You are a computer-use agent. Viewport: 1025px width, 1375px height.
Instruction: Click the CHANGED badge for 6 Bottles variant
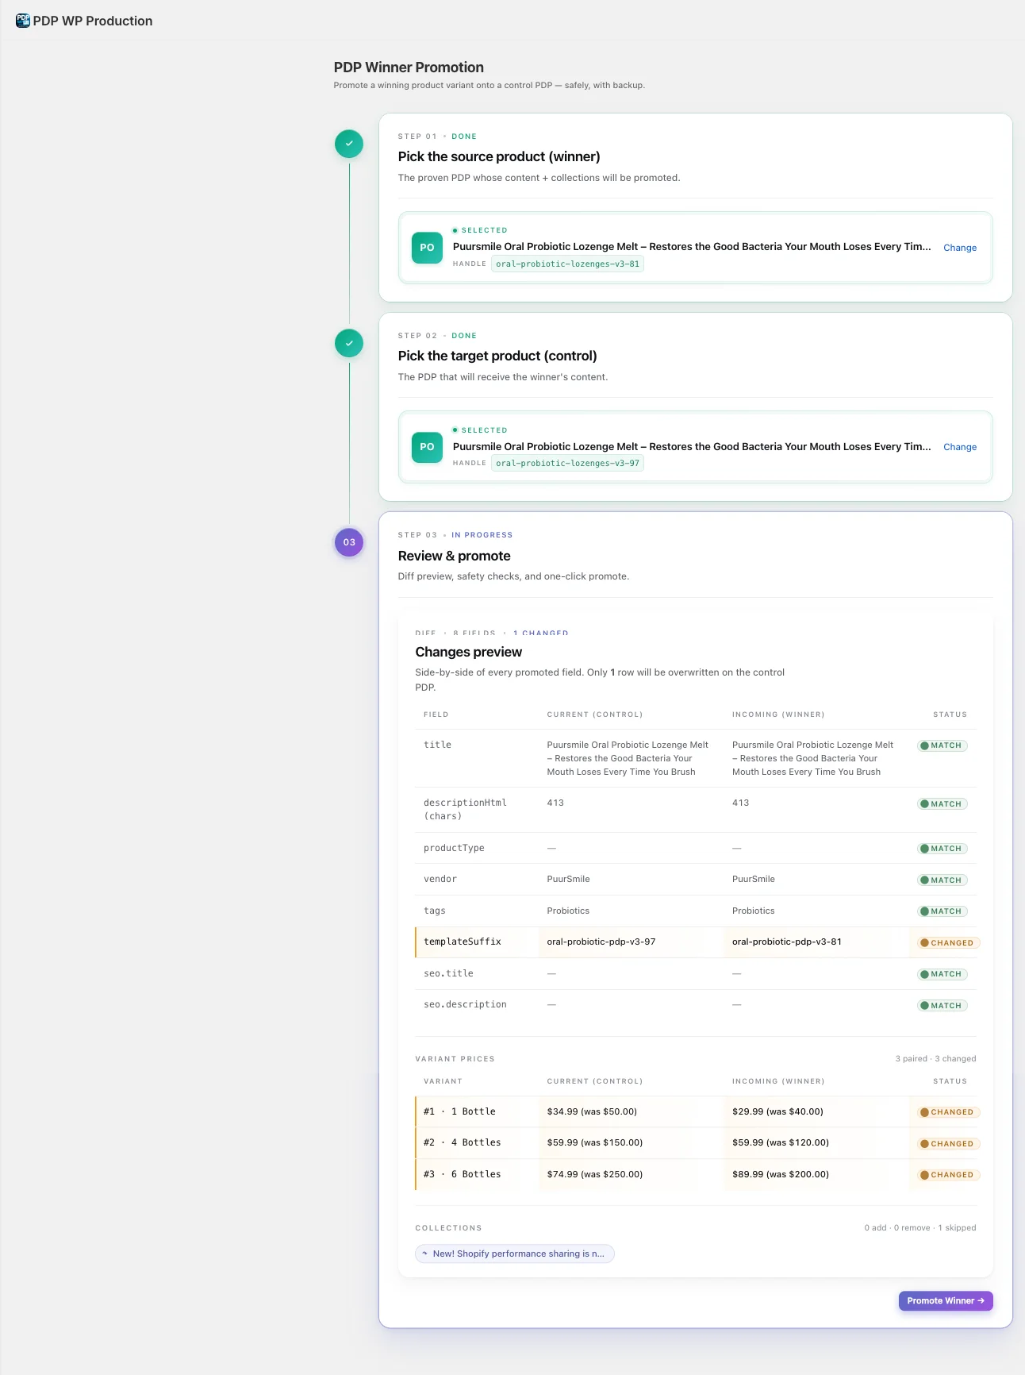tap(948, 1175)
